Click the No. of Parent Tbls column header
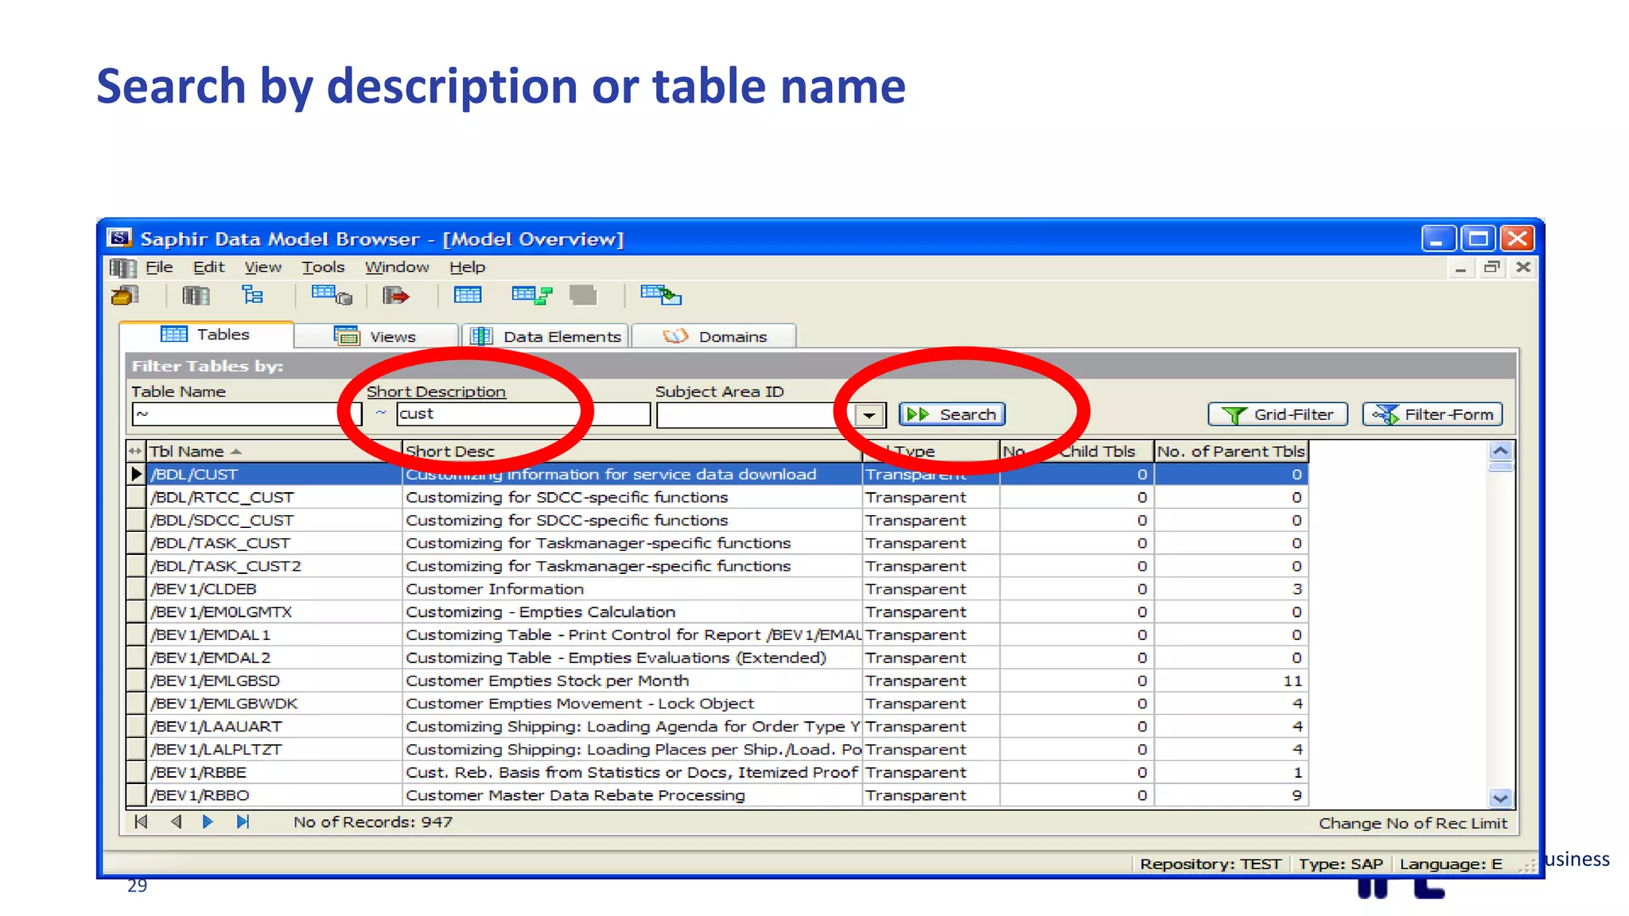Image resolution: width=1629 pixels, height=916 pixels. click(x=1230, y=451)
